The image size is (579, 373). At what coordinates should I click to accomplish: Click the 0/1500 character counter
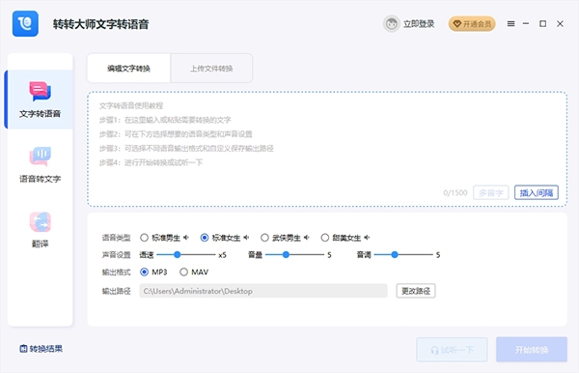coord(455,192)
